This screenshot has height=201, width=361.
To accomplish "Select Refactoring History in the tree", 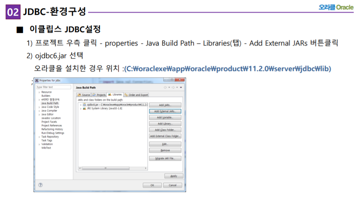I will 52,129.
